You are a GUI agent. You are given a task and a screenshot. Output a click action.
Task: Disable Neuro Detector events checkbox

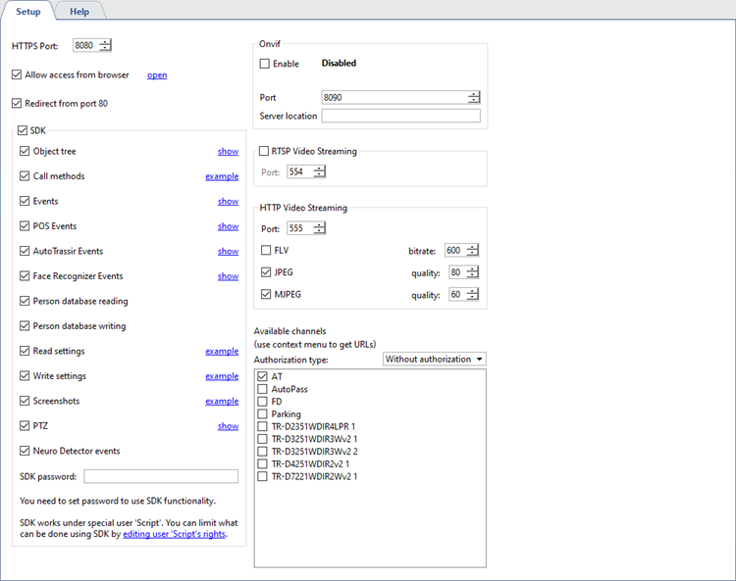point(25,451)
